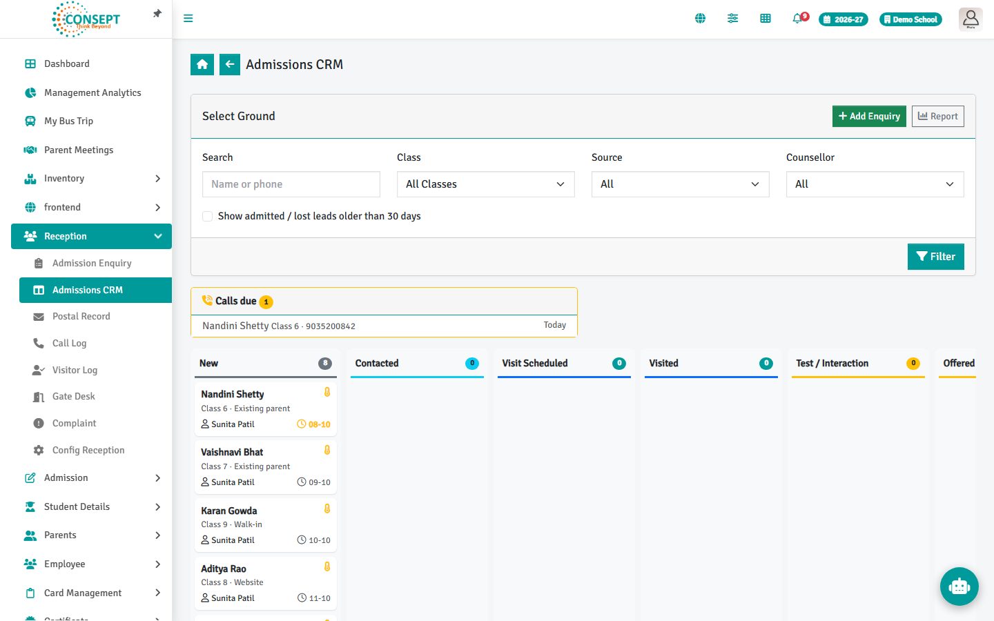Open Dashboard in the sidebar

(91, 63)
